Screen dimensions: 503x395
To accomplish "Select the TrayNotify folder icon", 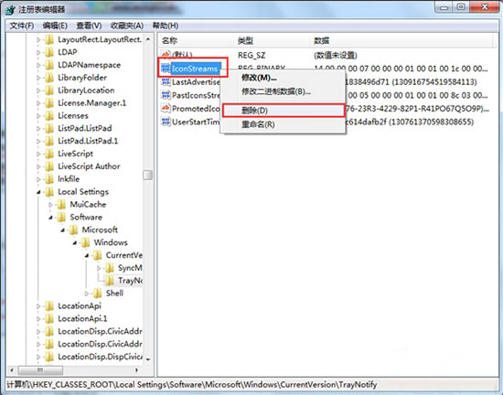I will 110,281.
